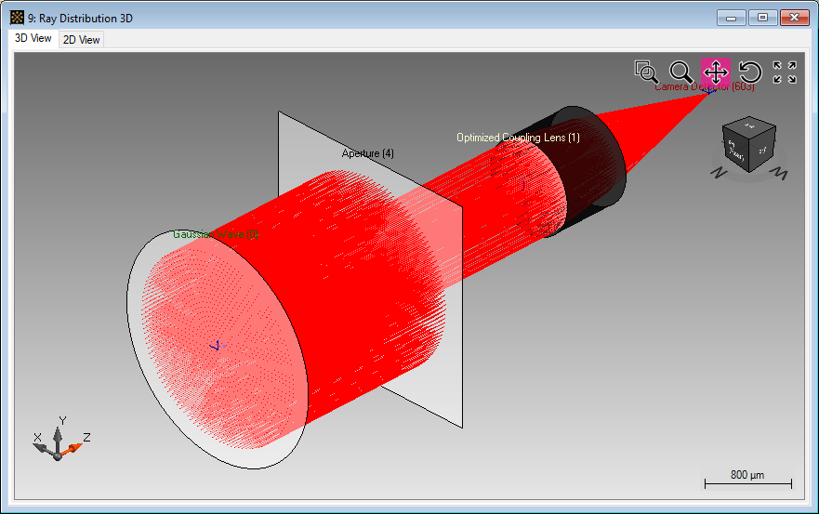Viewport: 819px width, 514px height.
Task: Minimize the Ray Distribution 3D window
Action: (x=733, y=18)
